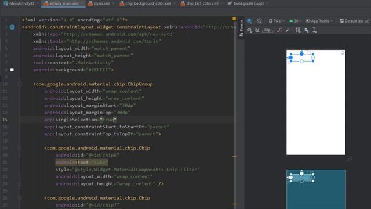Click the device resize handle below design preview
This screenshot has height=209, width=371.
(349, 159)
